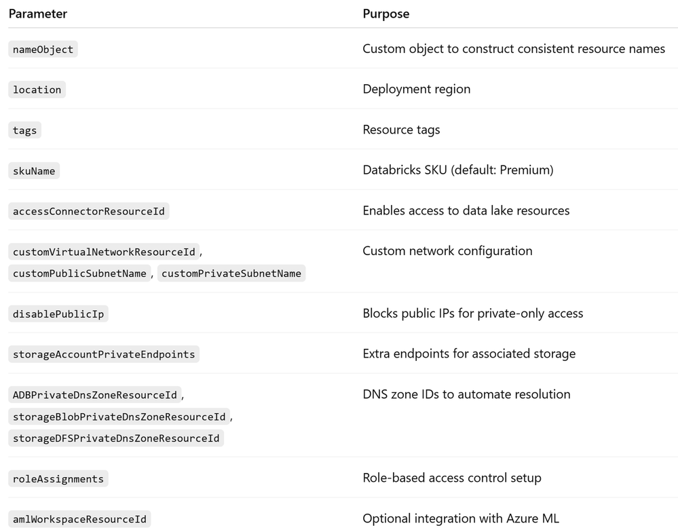
Task: Click the Purpose column header
Action: pos(385,14)
